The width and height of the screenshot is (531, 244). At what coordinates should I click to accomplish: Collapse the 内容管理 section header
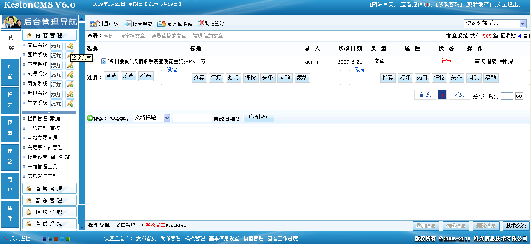49,36
